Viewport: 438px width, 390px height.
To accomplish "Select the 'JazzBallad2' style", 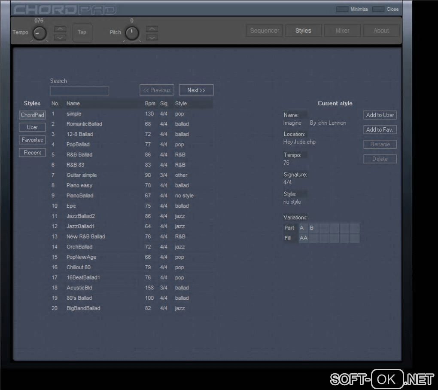I will click(131, 216).
